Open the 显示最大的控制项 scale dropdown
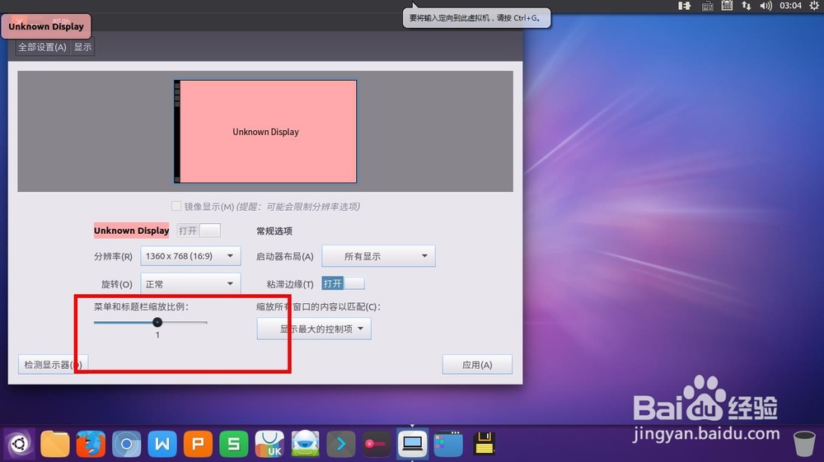Screen dimensions: 824x462 coord(314,329)
